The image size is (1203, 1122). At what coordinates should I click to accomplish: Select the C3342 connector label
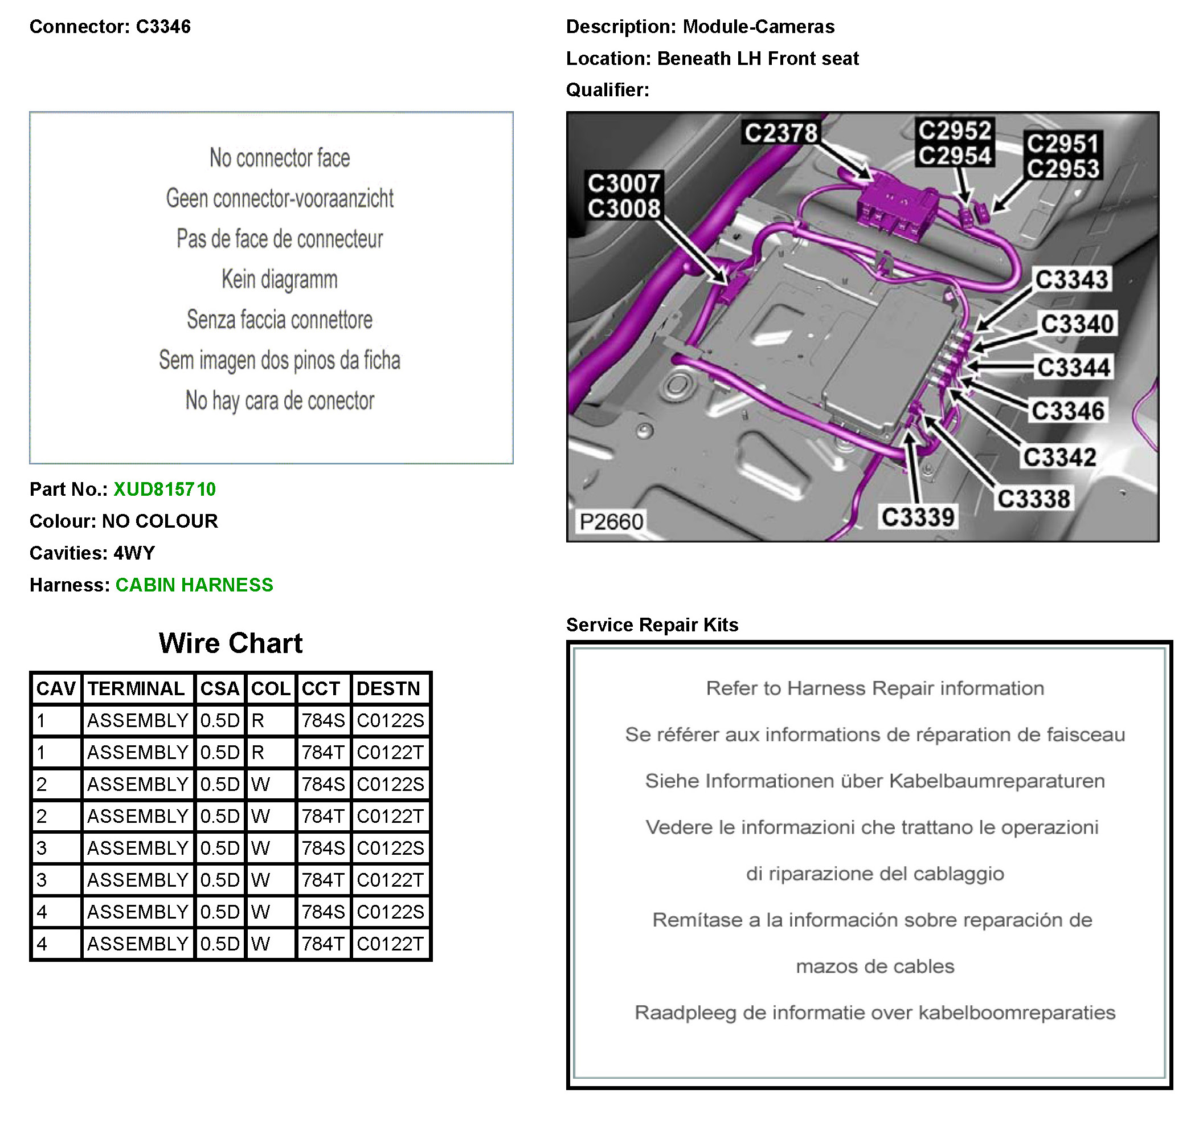click(x=1059, y=457)
